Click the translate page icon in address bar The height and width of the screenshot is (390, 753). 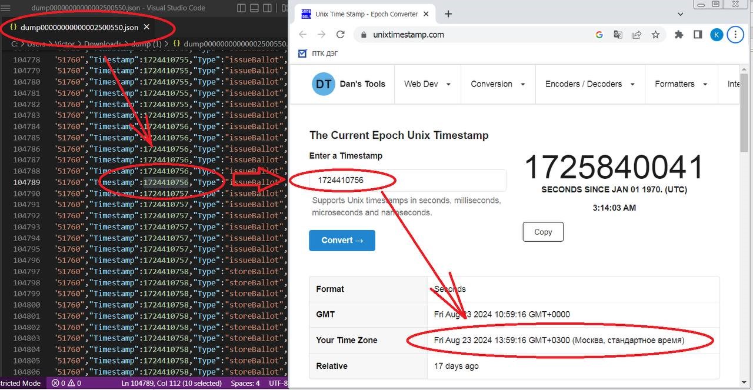coord(618,35)
